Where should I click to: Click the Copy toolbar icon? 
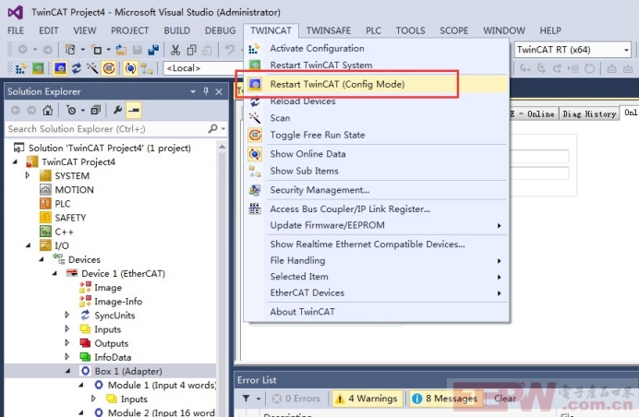[191, 50]
